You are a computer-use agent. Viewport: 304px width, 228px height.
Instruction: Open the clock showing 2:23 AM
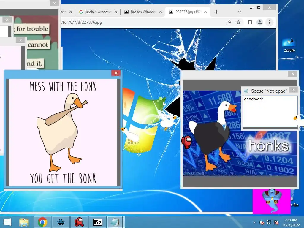(x=291, y=222)
